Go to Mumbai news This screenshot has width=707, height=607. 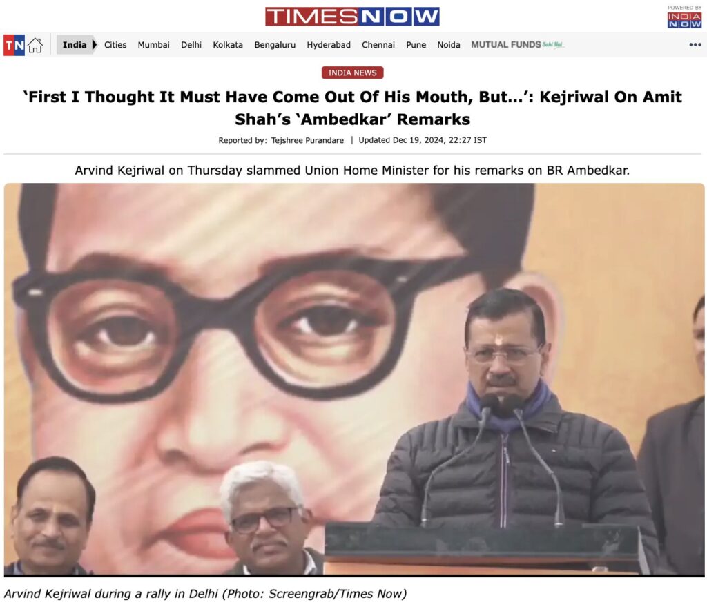coord(154,45)
